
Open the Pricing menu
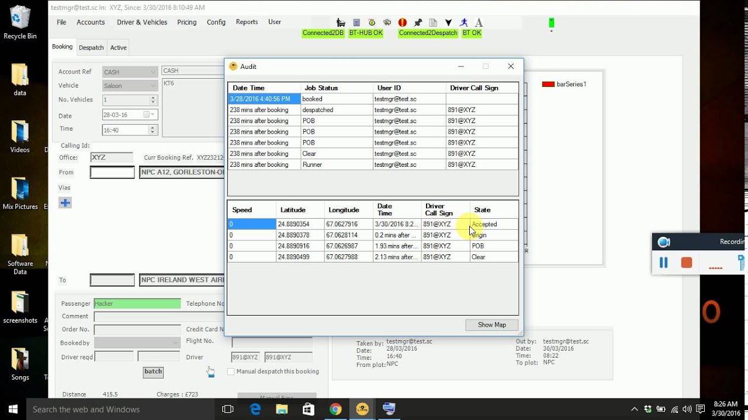[x=187, y=22]
